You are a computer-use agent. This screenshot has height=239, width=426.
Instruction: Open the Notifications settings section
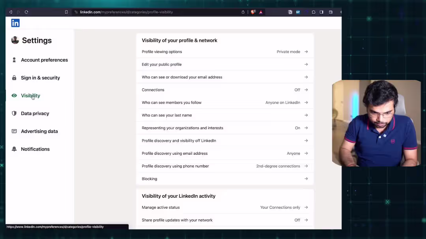click(31, 149)
